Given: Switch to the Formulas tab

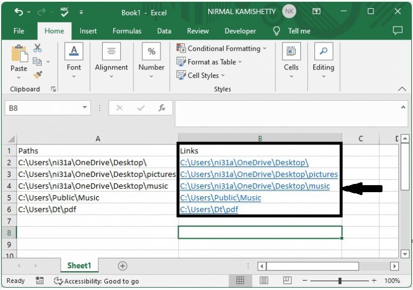Looking at the screenshot, I should click(127, 31).
